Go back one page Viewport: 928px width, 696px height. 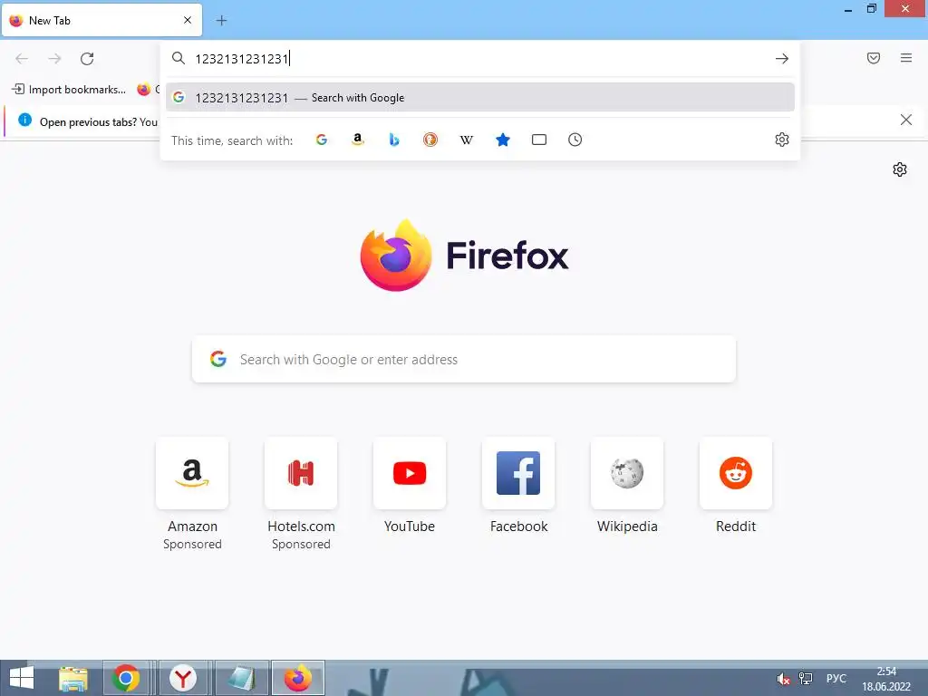(22, 59)
